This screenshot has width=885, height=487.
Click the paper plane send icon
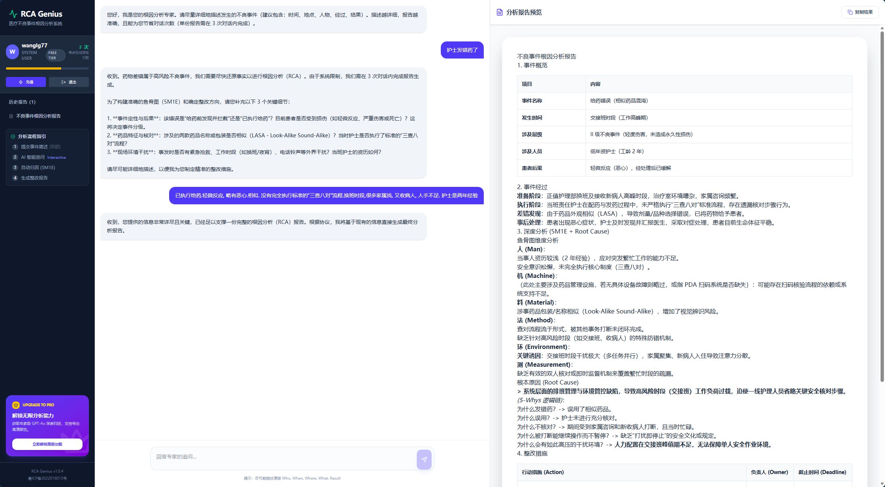point(424,459)
